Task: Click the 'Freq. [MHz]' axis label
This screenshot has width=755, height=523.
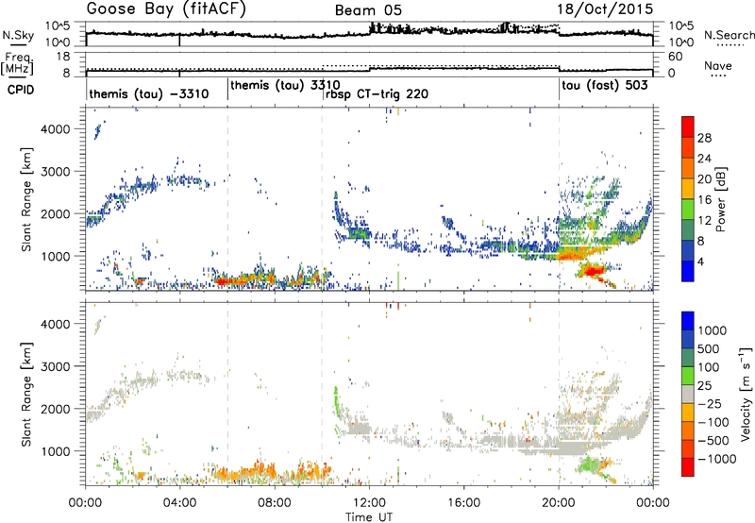Action: 17,65
